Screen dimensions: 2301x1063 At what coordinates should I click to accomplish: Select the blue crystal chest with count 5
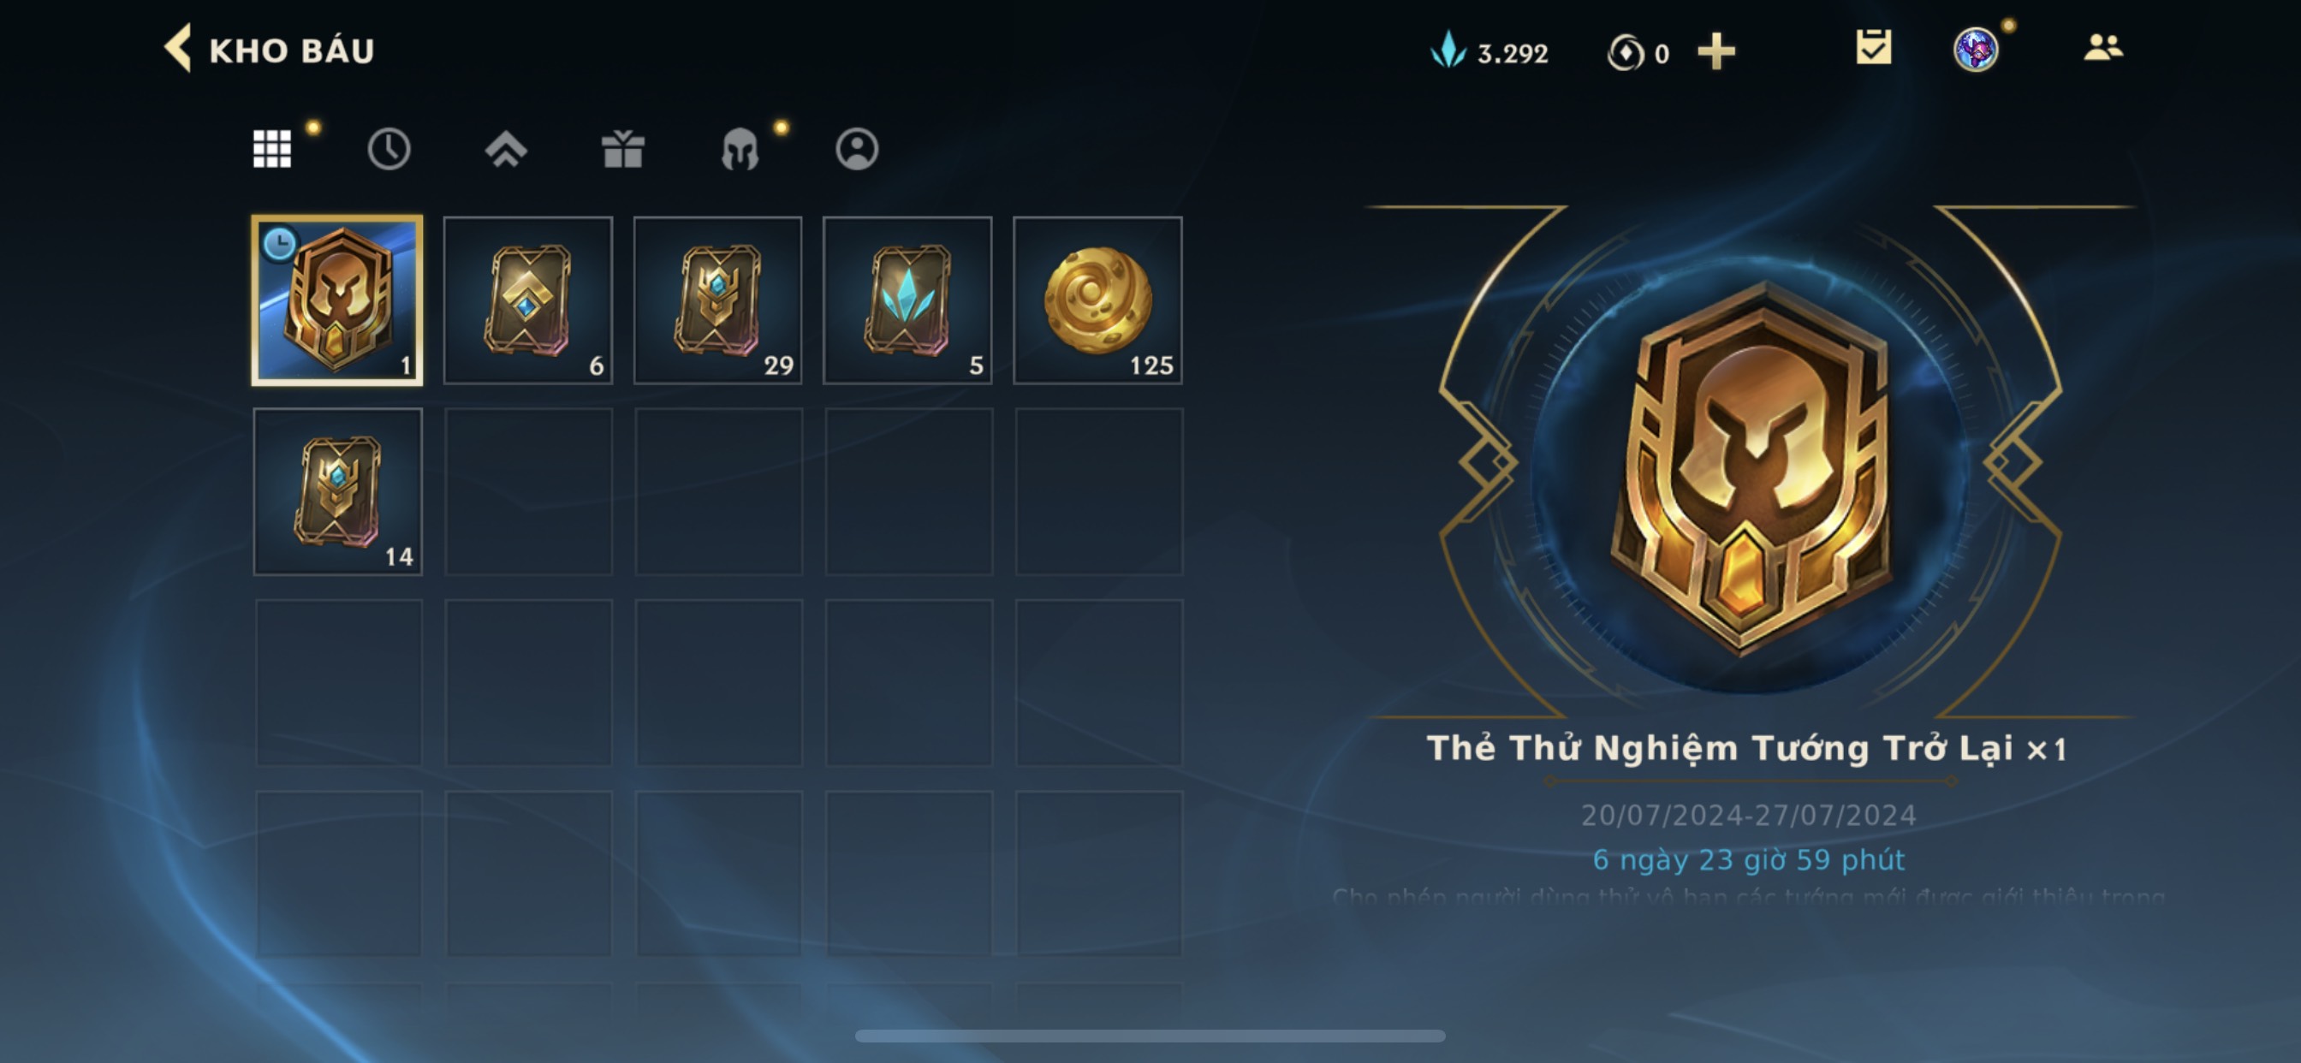point(907,300)
